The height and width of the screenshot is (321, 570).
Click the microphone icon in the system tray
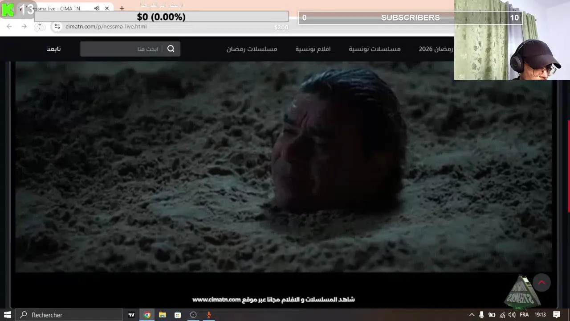[x=481, y=315]
